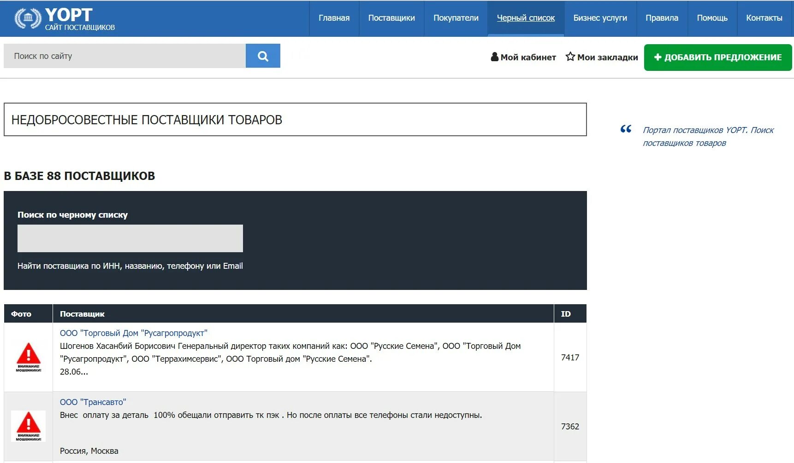
Task: Click the search magnifier icon
Action: (x=263, y=56)
